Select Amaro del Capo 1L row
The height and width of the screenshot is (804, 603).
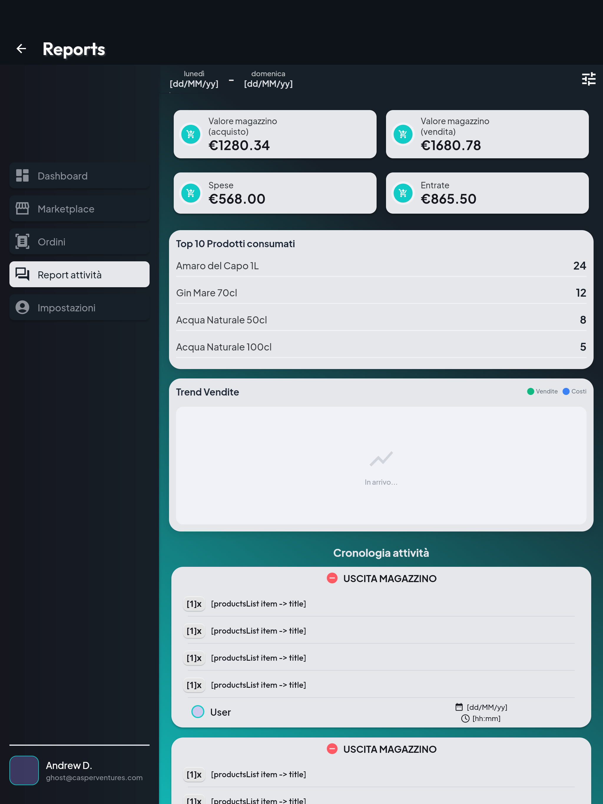pyautogui.click(x=381, y=266)
